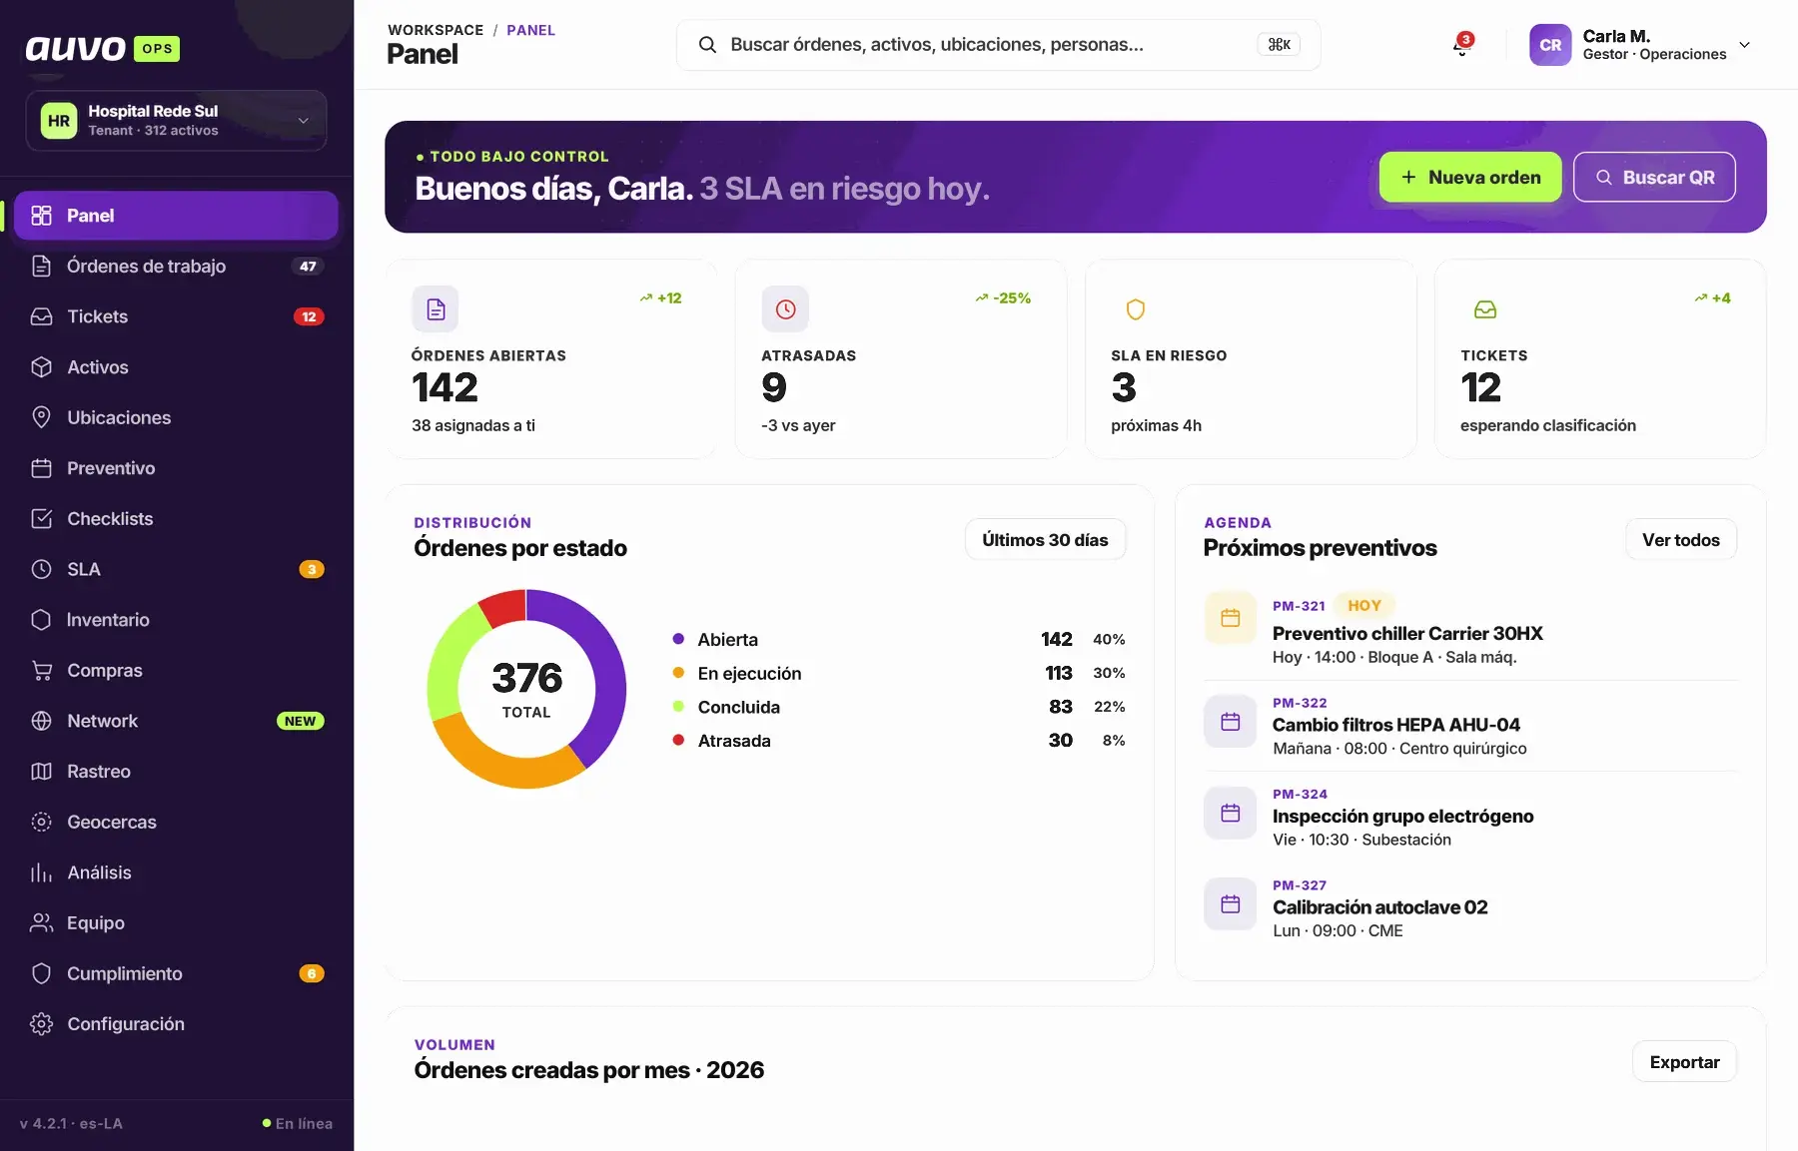Click the Geocercas sidebar icon

[x=41, y=822]
